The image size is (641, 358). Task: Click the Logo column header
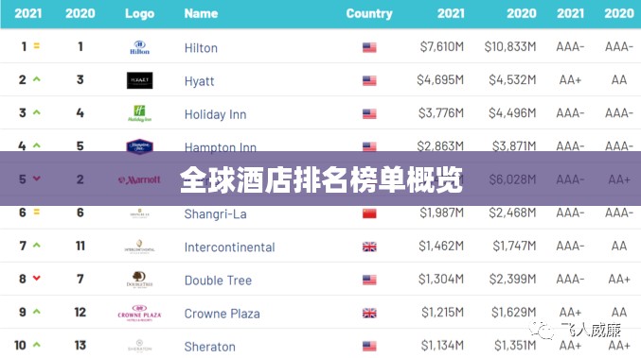pyautogui.click(x=139, y=13)
